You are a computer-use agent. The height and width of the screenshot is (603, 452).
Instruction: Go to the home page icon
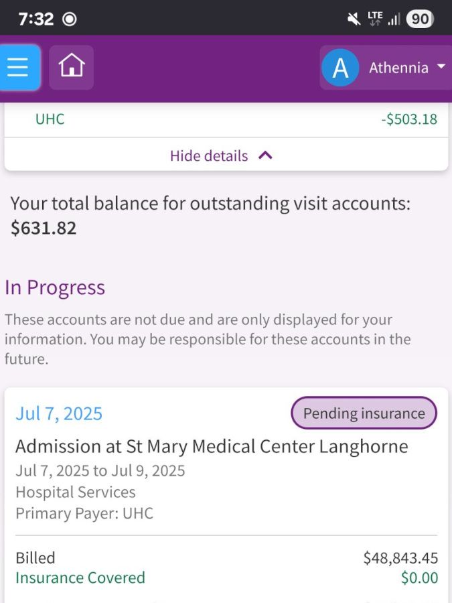(x=71, y=67)
